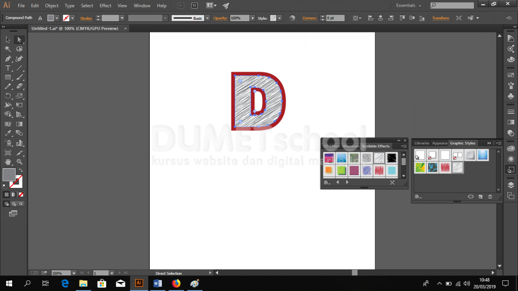Screen dimensions: 518x291
Task: Open the fill color dropdown in control bar
Action: [57, 18]
